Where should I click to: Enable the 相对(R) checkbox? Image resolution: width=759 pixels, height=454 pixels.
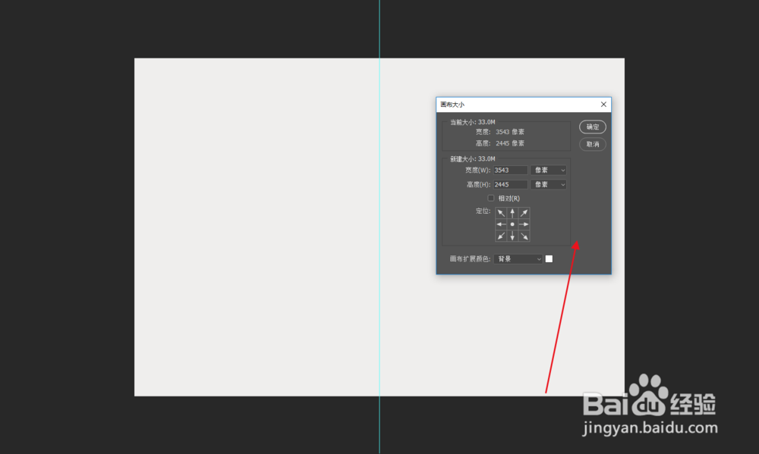click(x=491, y=199)
